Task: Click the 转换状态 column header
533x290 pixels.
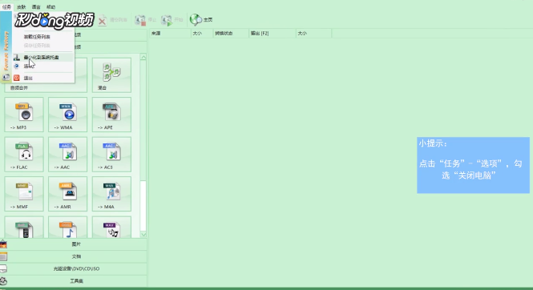Action: [231, 34]
